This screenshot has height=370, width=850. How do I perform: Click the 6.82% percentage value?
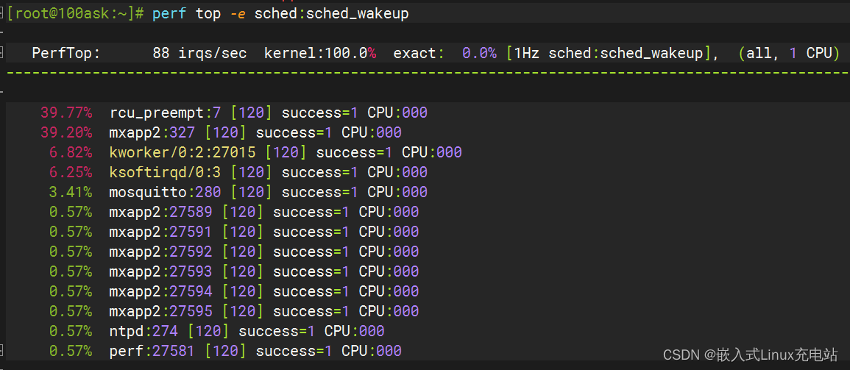point(71,152)
